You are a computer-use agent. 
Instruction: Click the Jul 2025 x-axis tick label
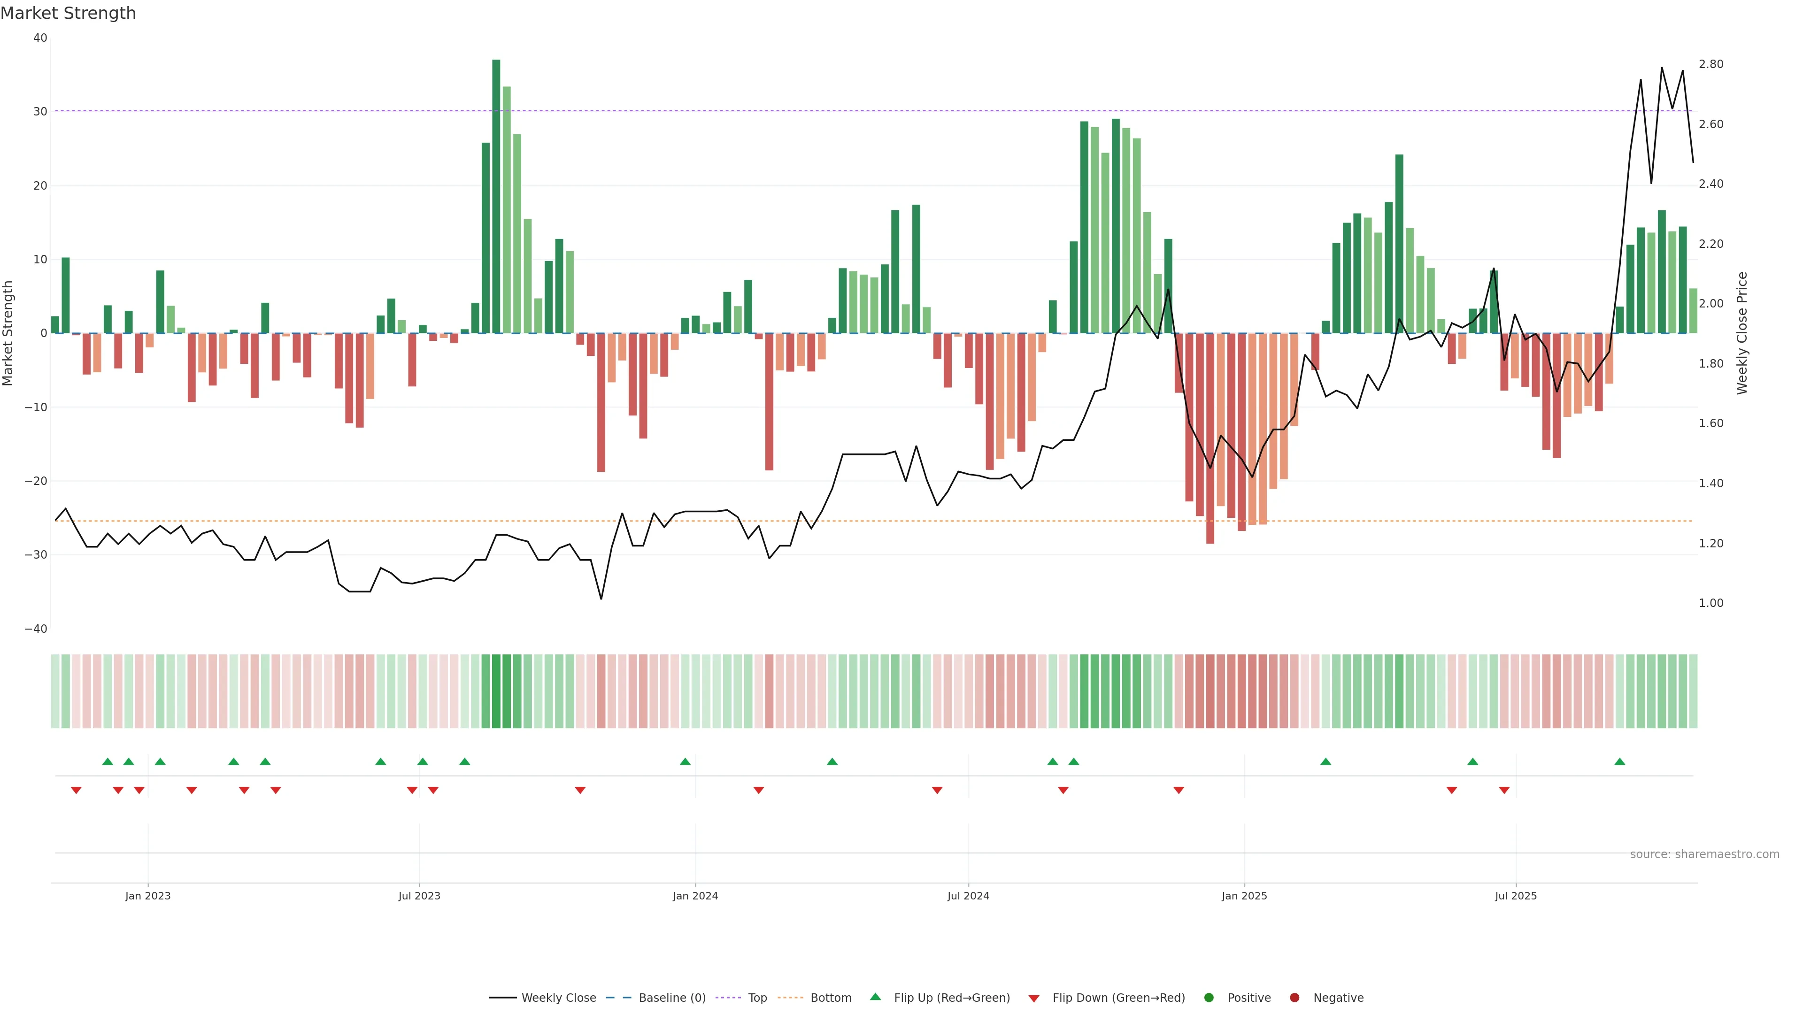click(x=1515, y=896)
